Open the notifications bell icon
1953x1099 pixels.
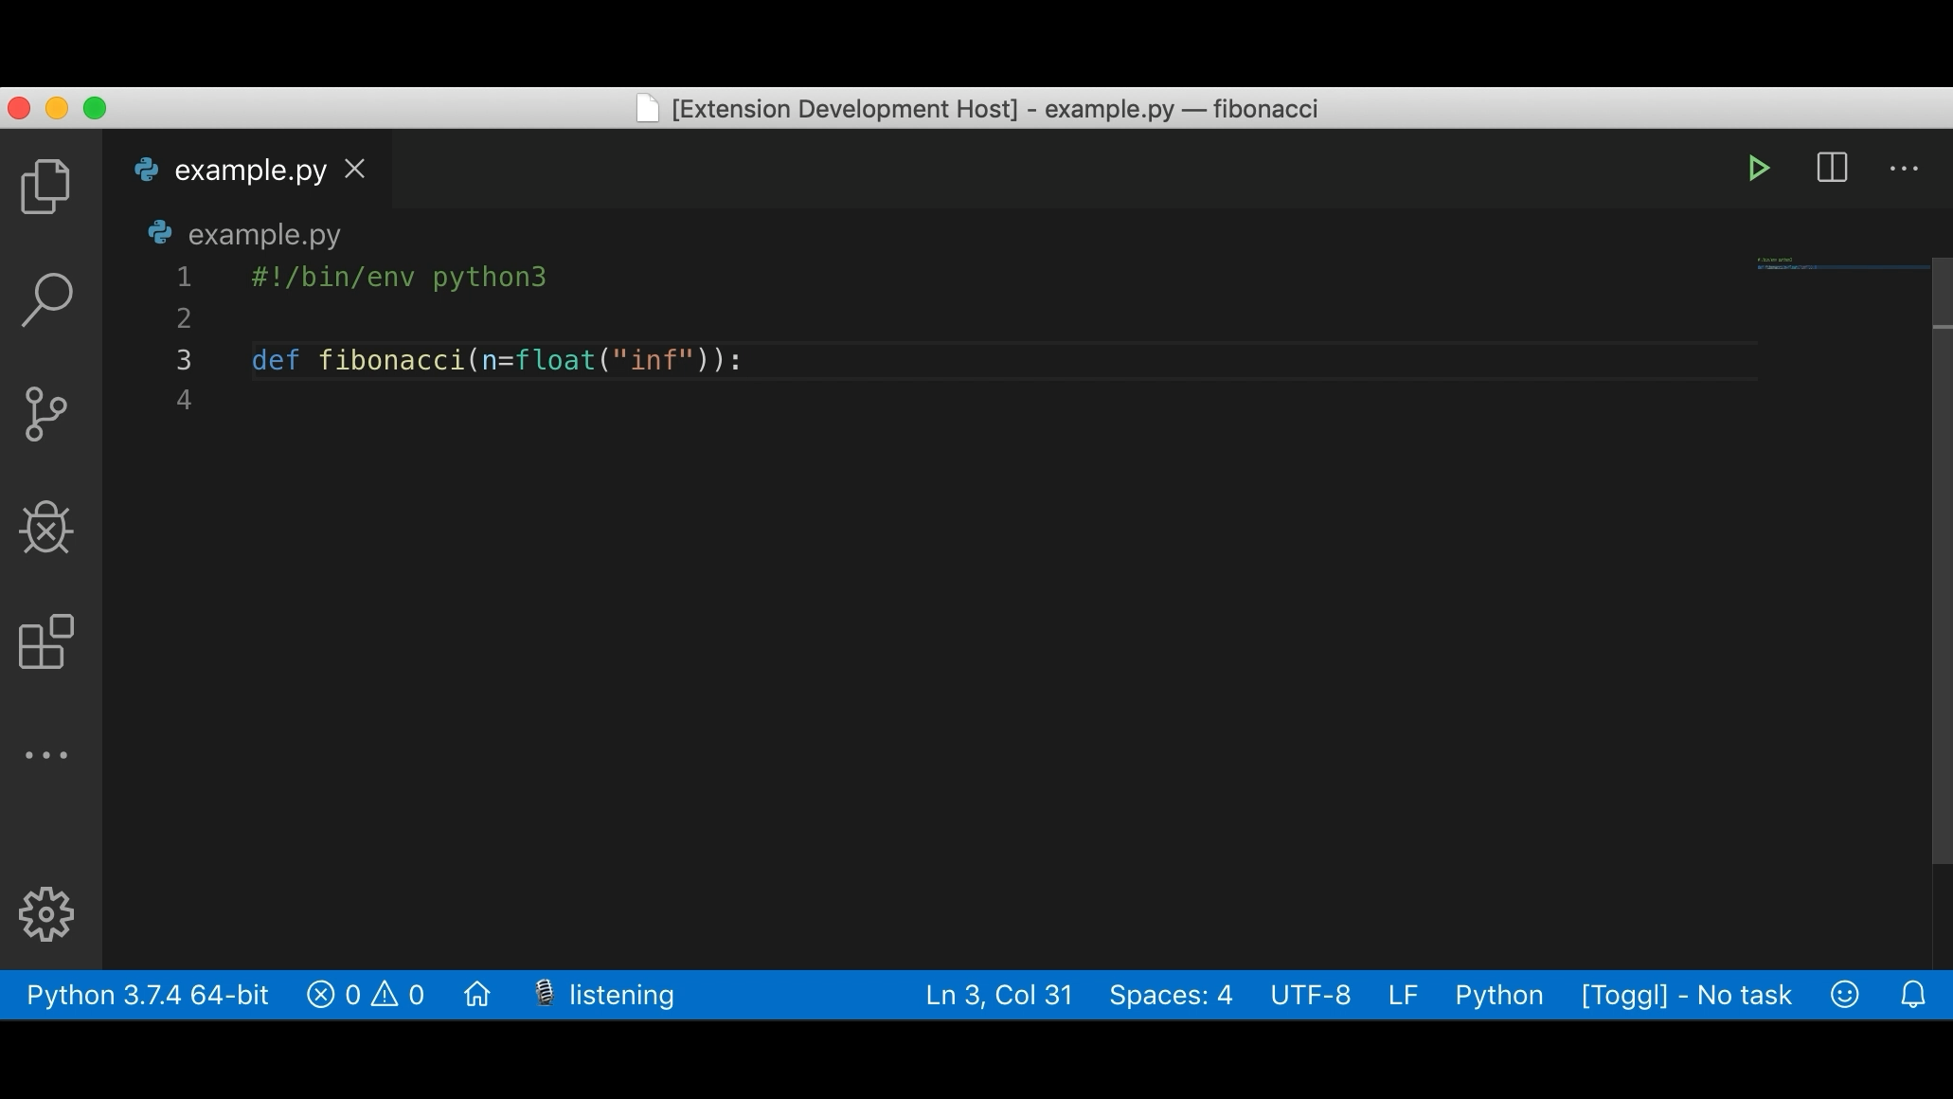[x=1913, y=995]
